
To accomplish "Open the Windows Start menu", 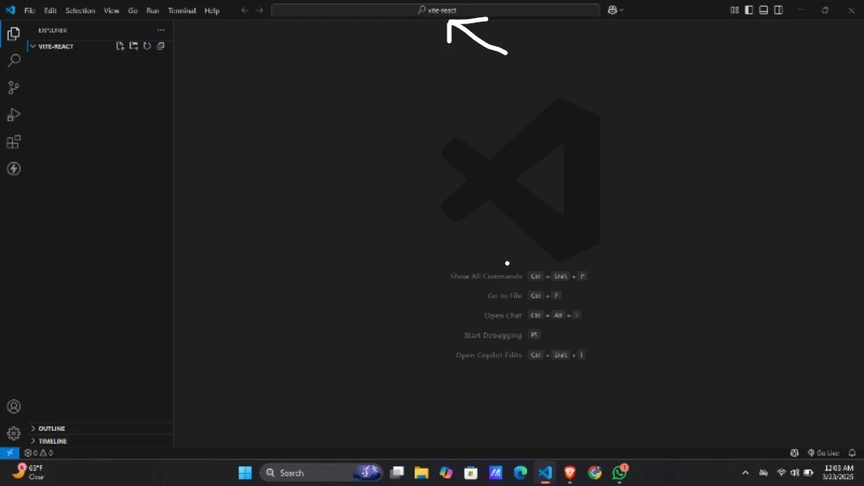I will tap(245, 472).
